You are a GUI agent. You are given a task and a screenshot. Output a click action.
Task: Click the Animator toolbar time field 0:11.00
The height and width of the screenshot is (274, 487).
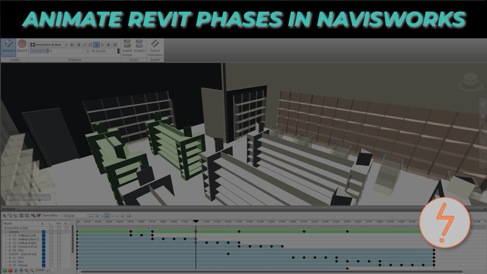point(75,216)
